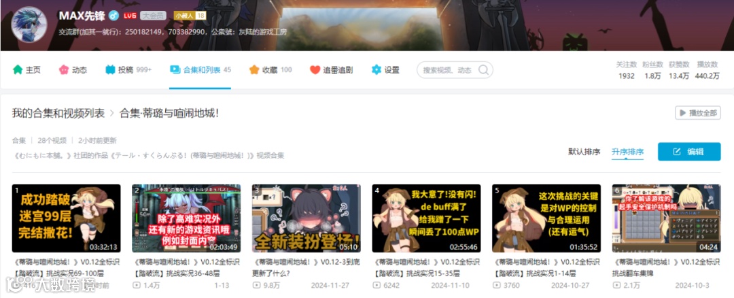The width and height of the screenshot is (734, 298).
Task: Click play-count icon under video 3
Action: (256, 285)
